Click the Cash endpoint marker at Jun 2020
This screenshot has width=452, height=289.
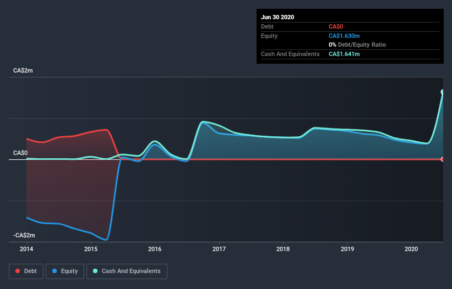click(443, 92)
